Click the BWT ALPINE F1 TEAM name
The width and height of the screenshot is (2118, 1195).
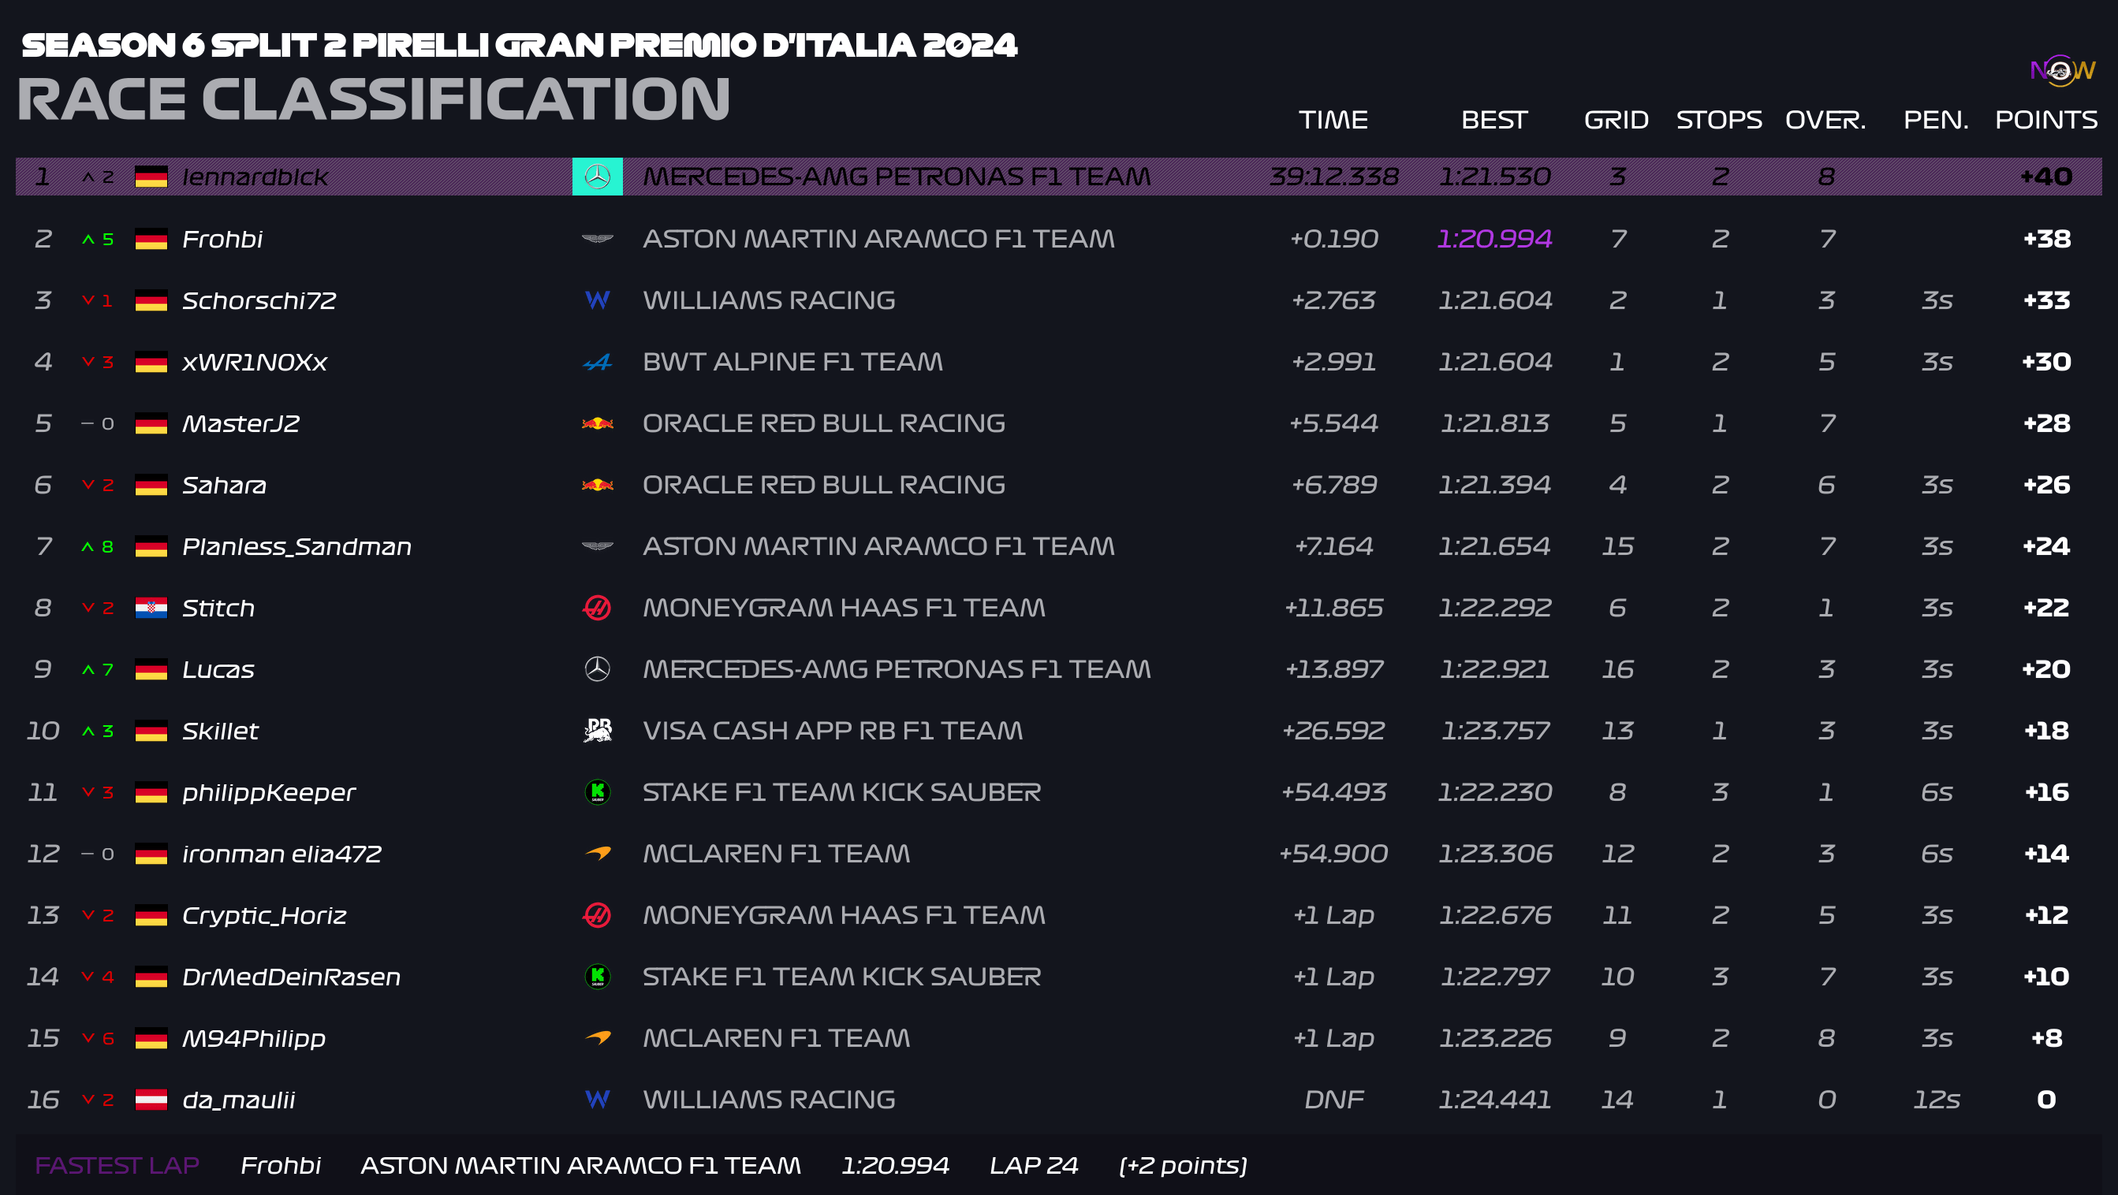[x=792, y=362]
